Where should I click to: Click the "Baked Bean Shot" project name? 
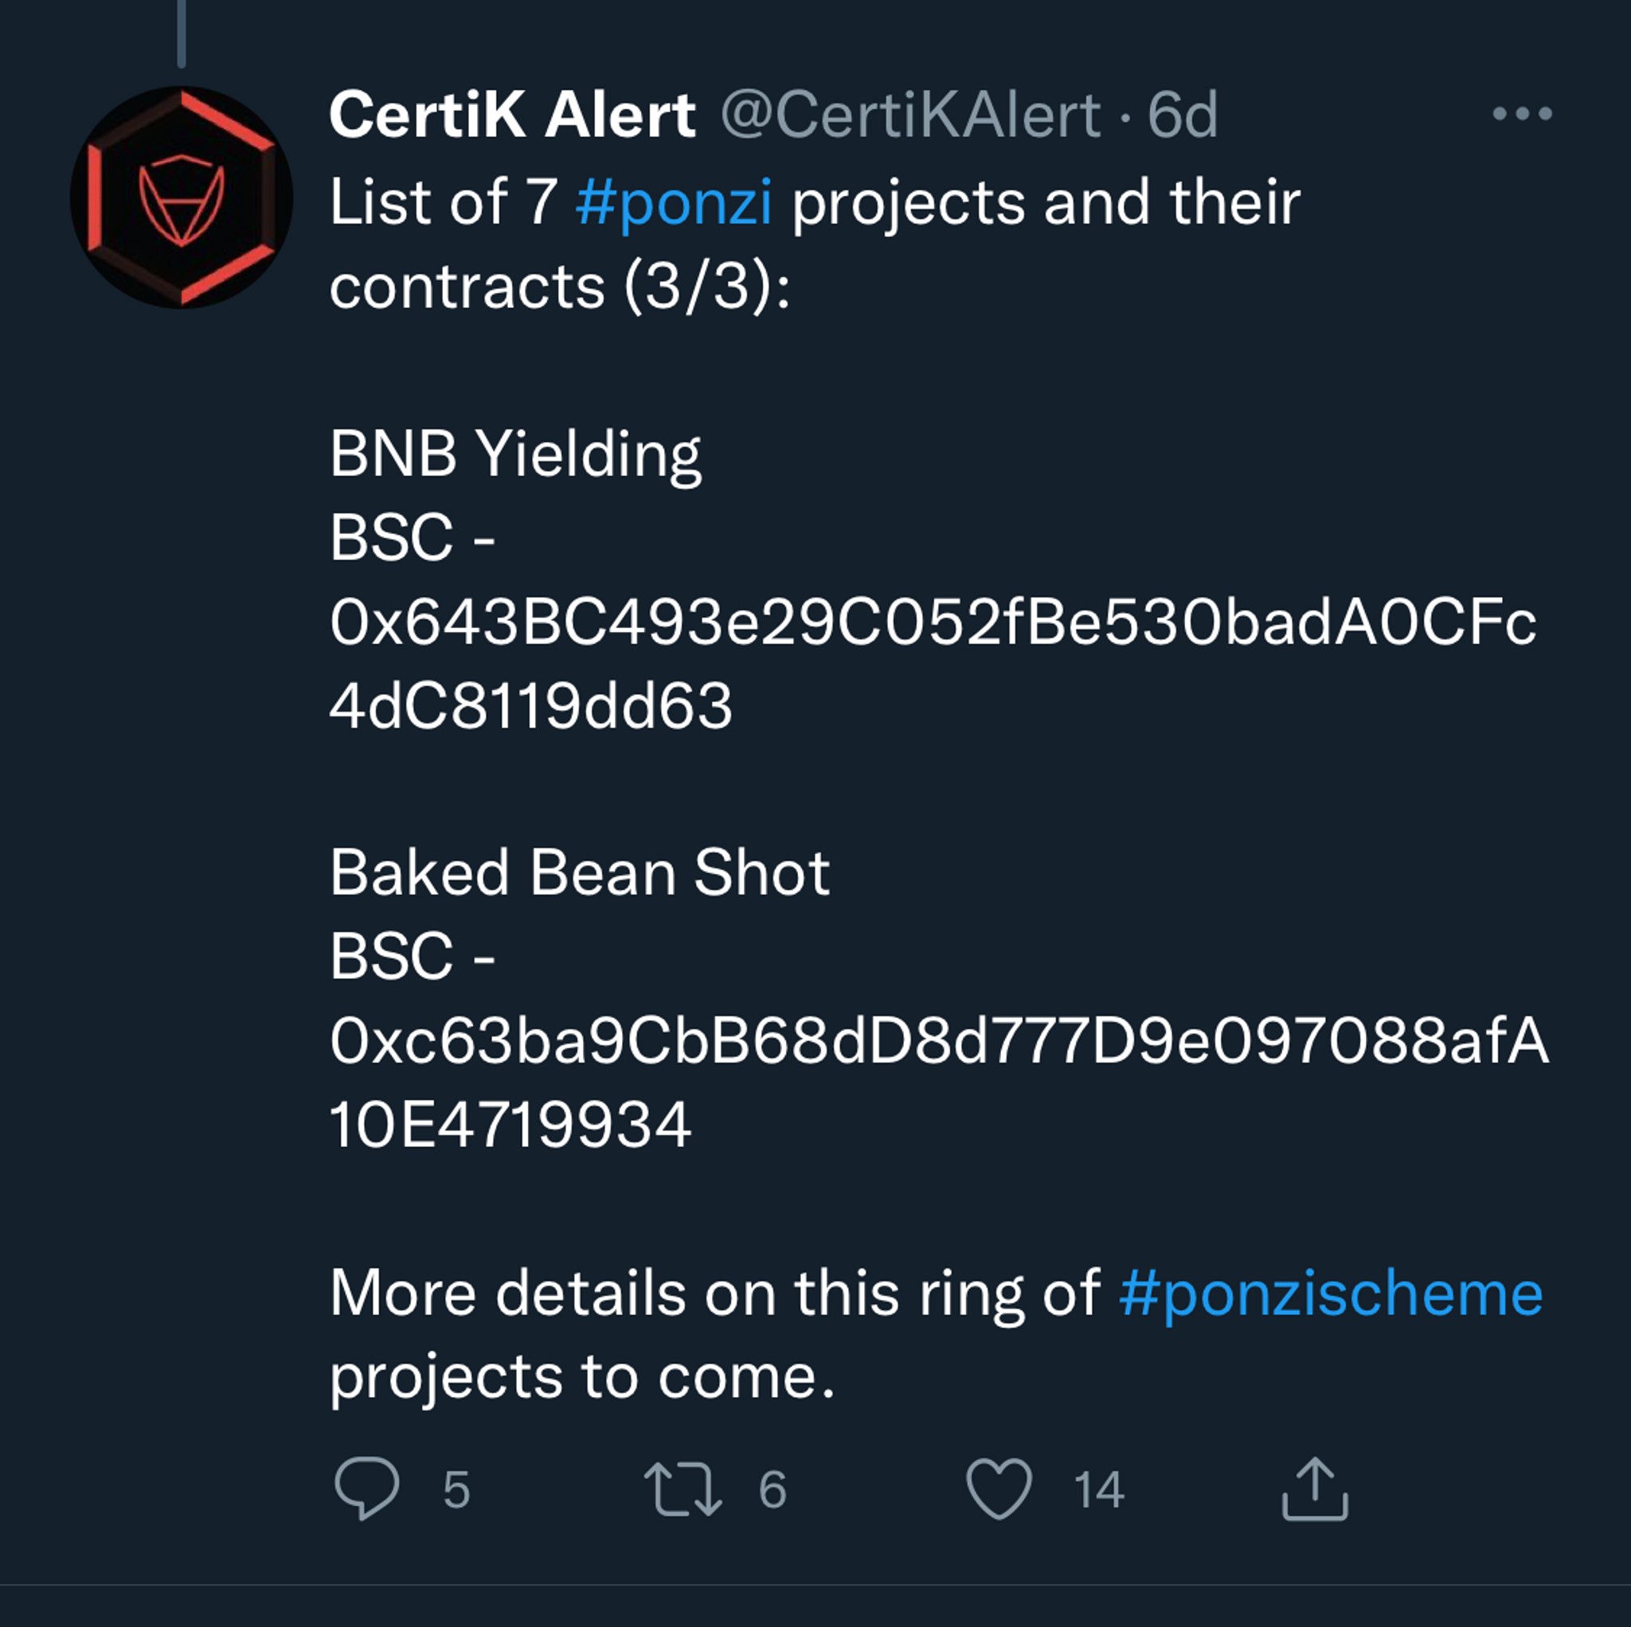coord(579,872)
